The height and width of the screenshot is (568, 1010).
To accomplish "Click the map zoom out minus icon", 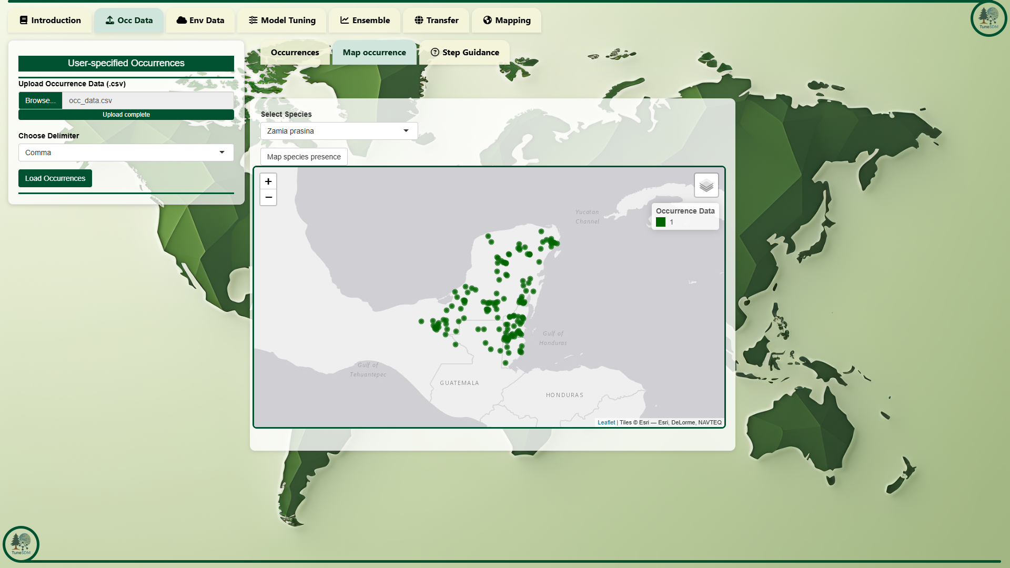I will [268, 197].
